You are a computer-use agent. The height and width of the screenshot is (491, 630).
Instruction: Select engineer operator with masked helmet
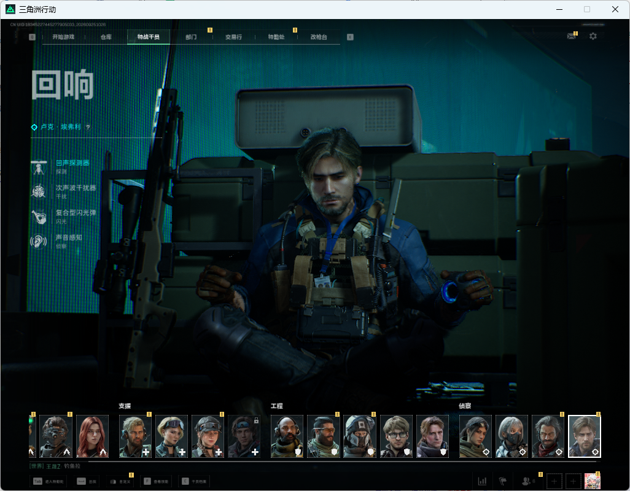pyautogui.click(x=360, y=436)
